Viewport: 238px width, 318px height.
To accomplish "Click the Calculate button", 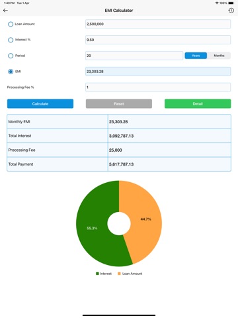I will pos(40,104).
